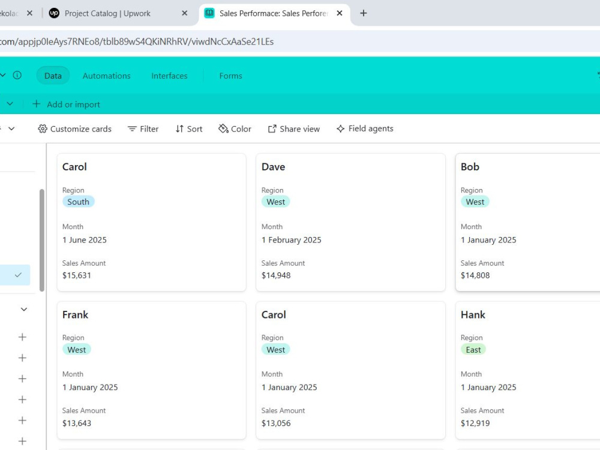The image size is (600, 450).
Task: Select the Sales Performace browser tab
Action: [x=274, y=13]
